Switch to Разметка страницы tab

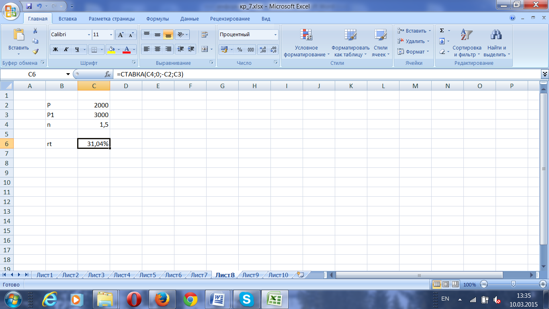click(112, 19)
